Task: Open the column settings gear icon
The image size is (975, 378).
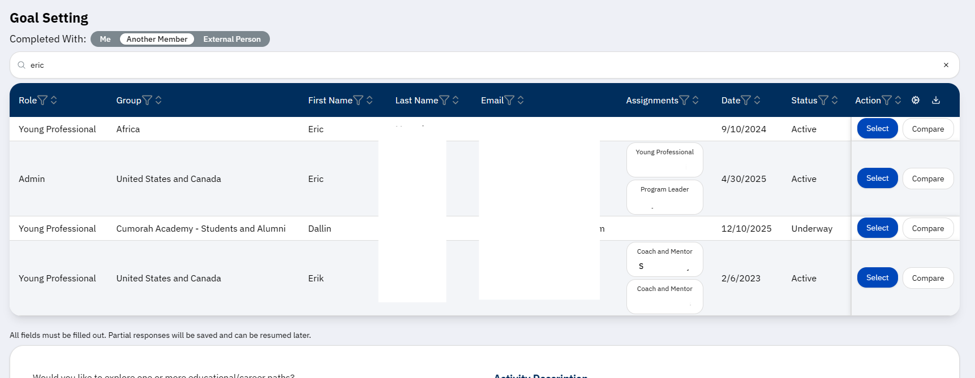Action: pyautogui.click(x=916, y=100)
